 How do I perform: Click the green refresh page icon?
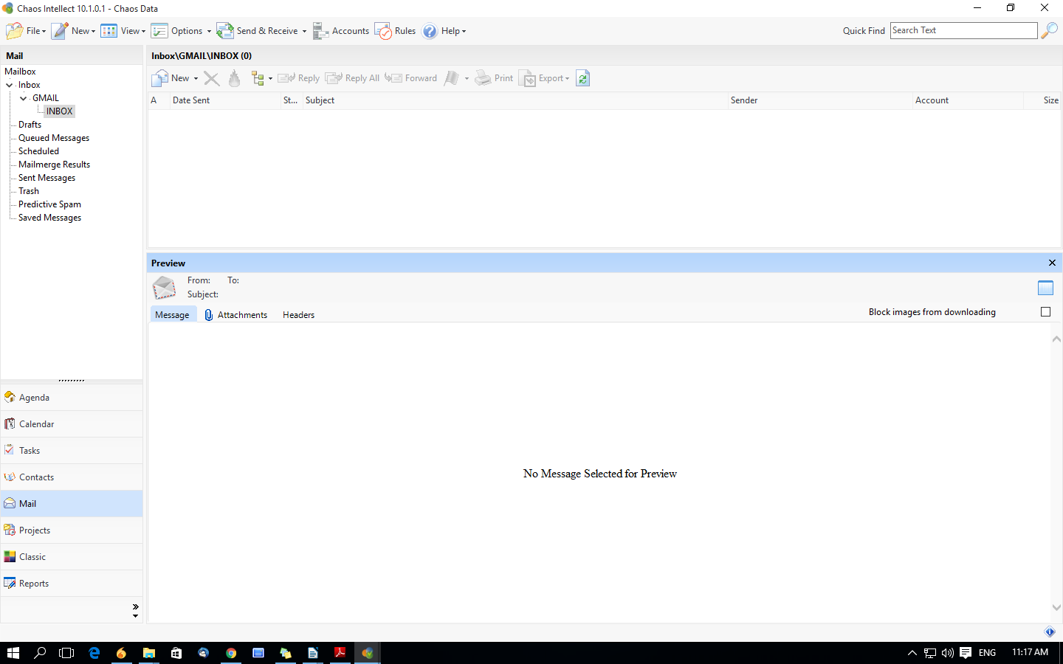(x=583, y=78)
